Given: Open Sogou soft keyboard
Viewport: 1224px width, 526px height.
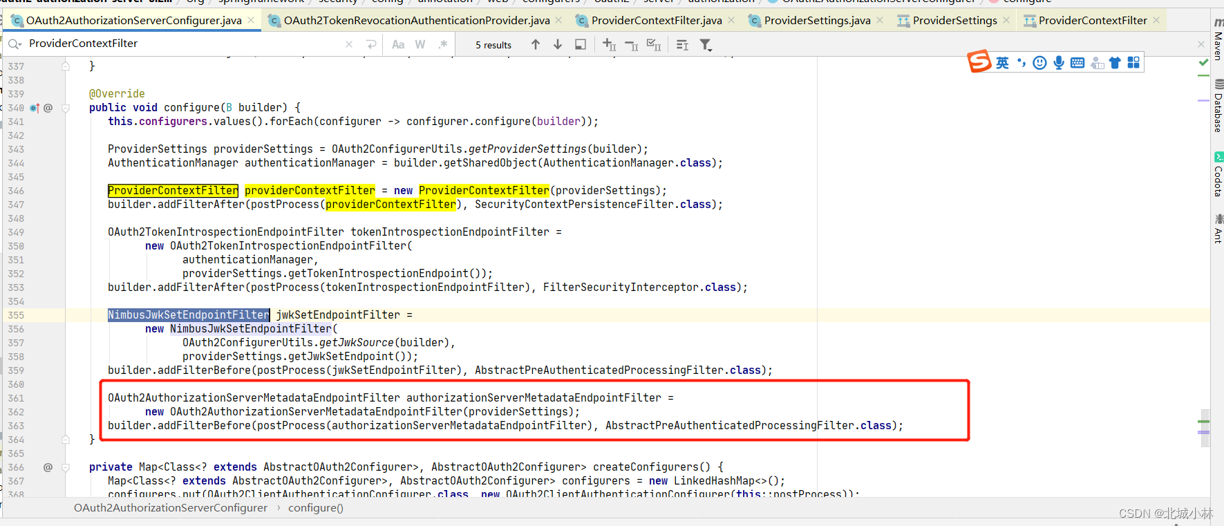Looking at the screenshot, I should pos(1077,63).
